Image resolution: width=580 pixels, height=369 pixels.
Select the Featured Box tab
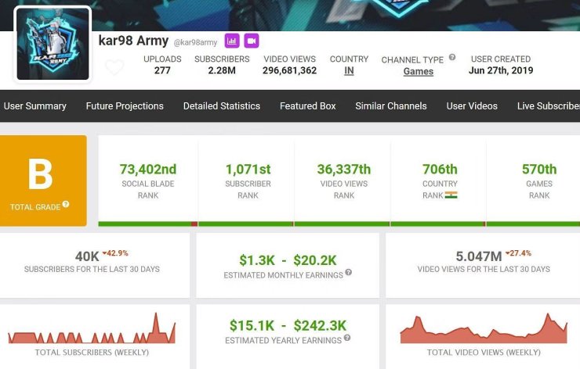click(308, 106)
